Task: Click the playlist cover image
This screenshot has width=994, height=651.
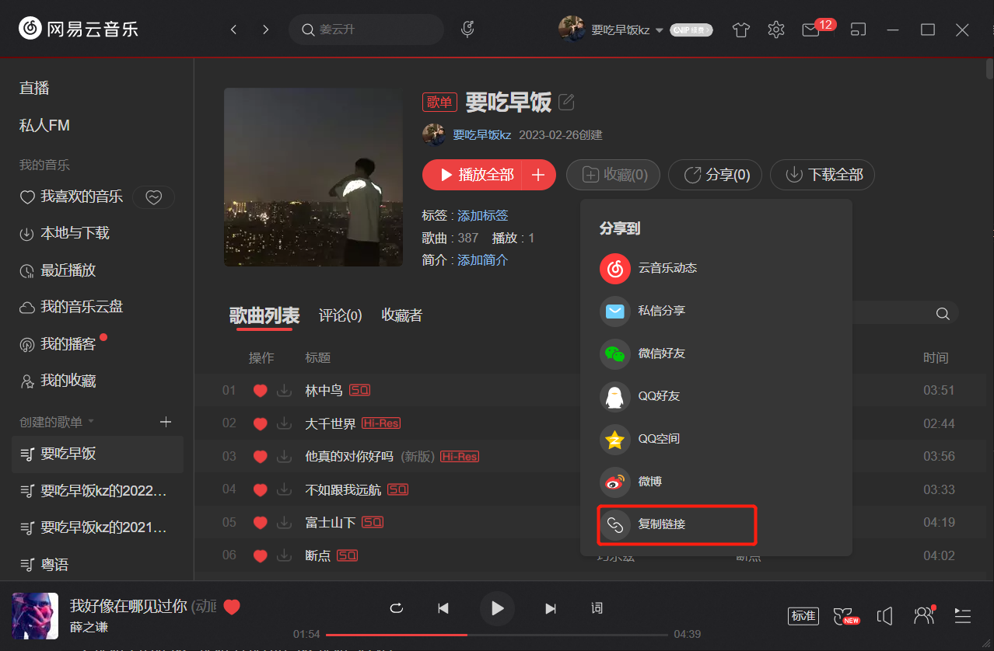Action: [313, 177]
